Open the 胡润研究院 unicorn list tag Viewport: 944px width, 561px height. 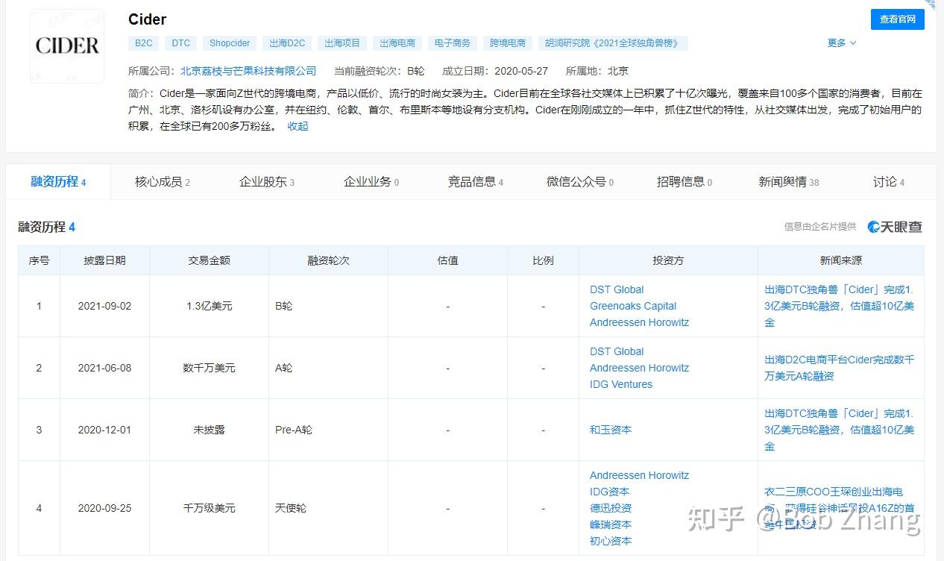click(x=613, y=43)
